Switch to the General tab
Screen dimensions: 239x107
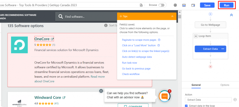point(196,85)
